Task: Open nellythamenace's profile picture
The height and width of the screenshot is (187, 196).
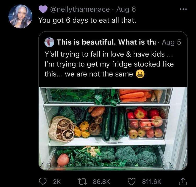Action: click(20, 16)
